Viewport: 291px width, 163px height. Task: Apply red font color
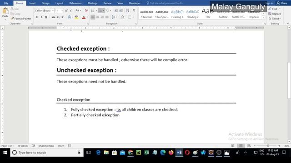[84, 17]
